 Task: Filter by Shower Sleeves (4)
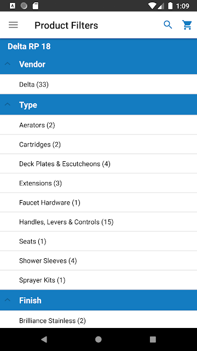99,261
